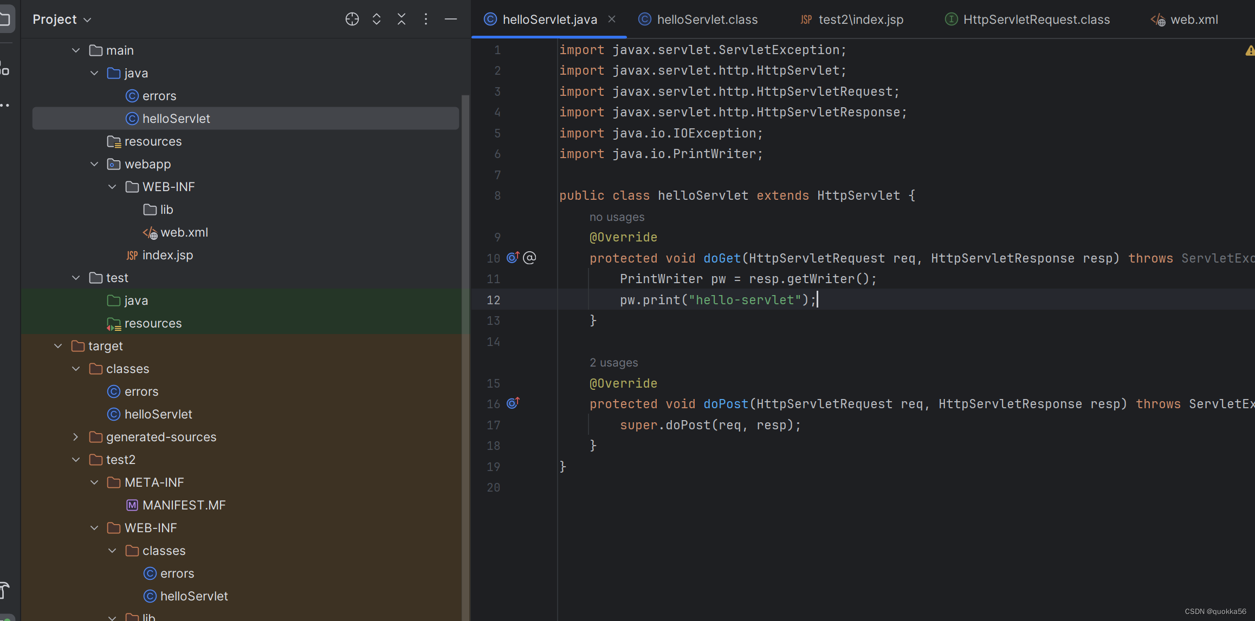Collapse WEB-INF folder under test2
The height and width of the screenshot is (621, 1255).
(x=94, y=528)
